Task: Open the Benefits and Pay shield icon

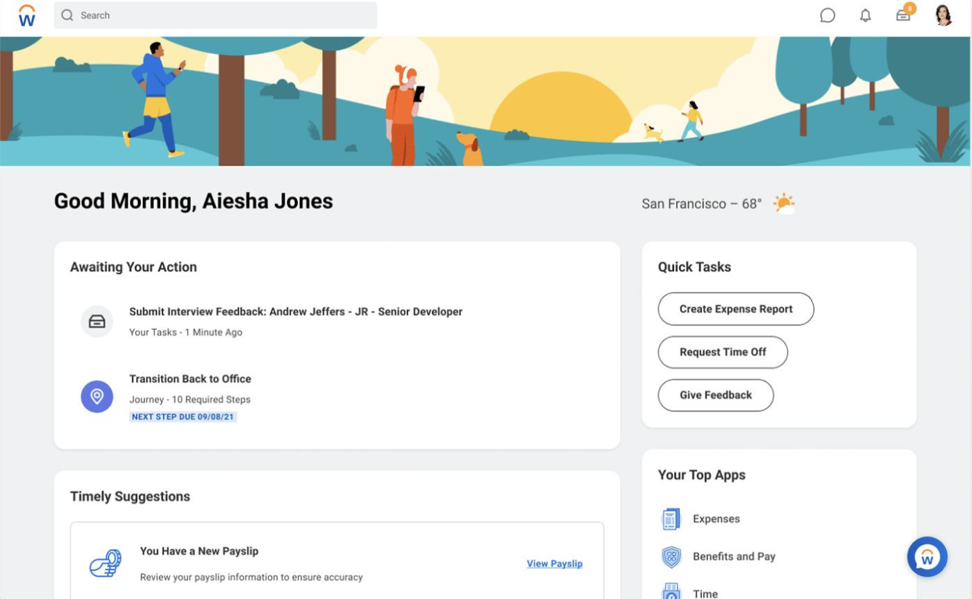Action: pyautogui.click(x=671, y=556)
